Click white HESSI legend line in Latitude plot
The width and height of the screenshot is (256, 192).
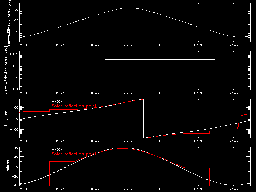36,151
